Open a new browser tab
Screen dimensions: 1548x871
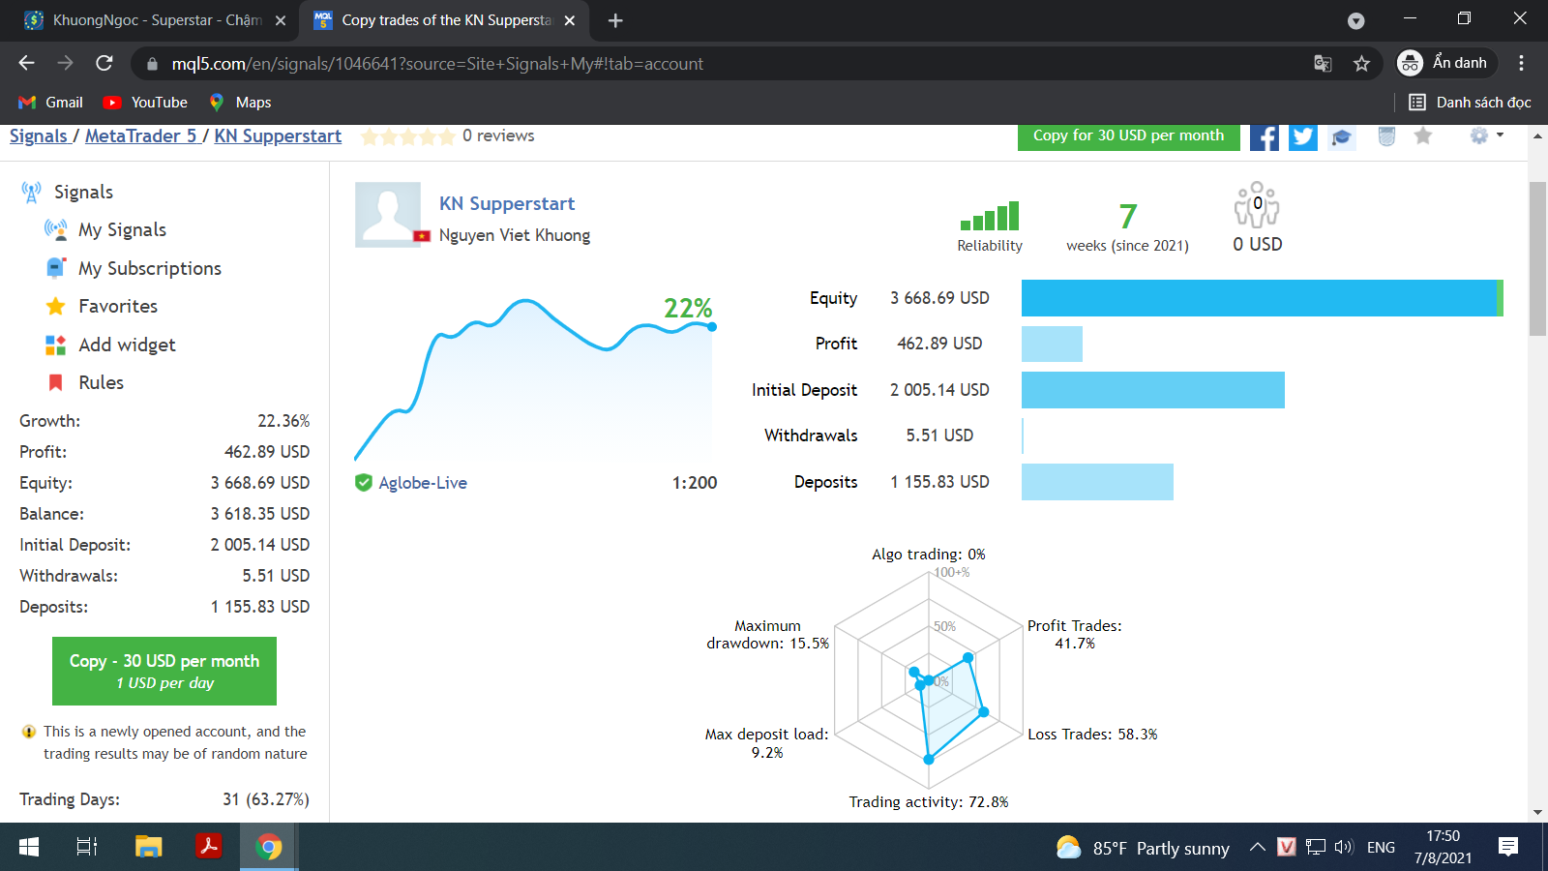[615, 20]
